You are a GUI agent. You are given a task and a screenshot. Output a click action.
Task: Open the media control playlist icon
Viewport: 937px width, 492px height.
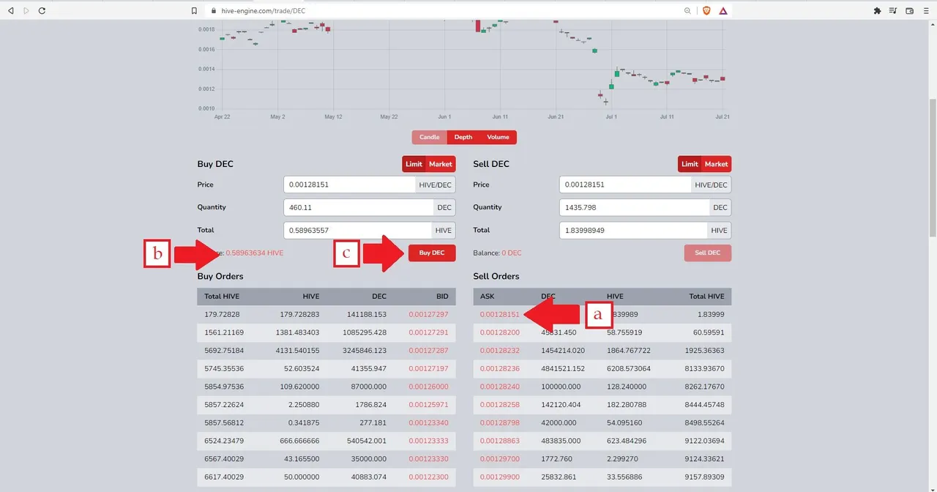893,11
